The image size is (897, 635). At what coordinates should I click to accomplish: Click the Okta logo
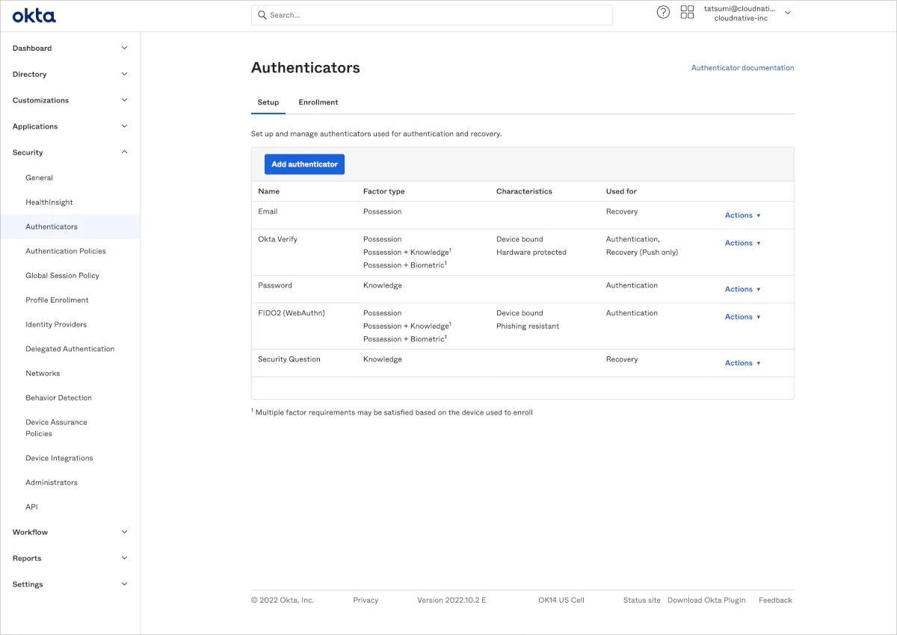point(34,16)
